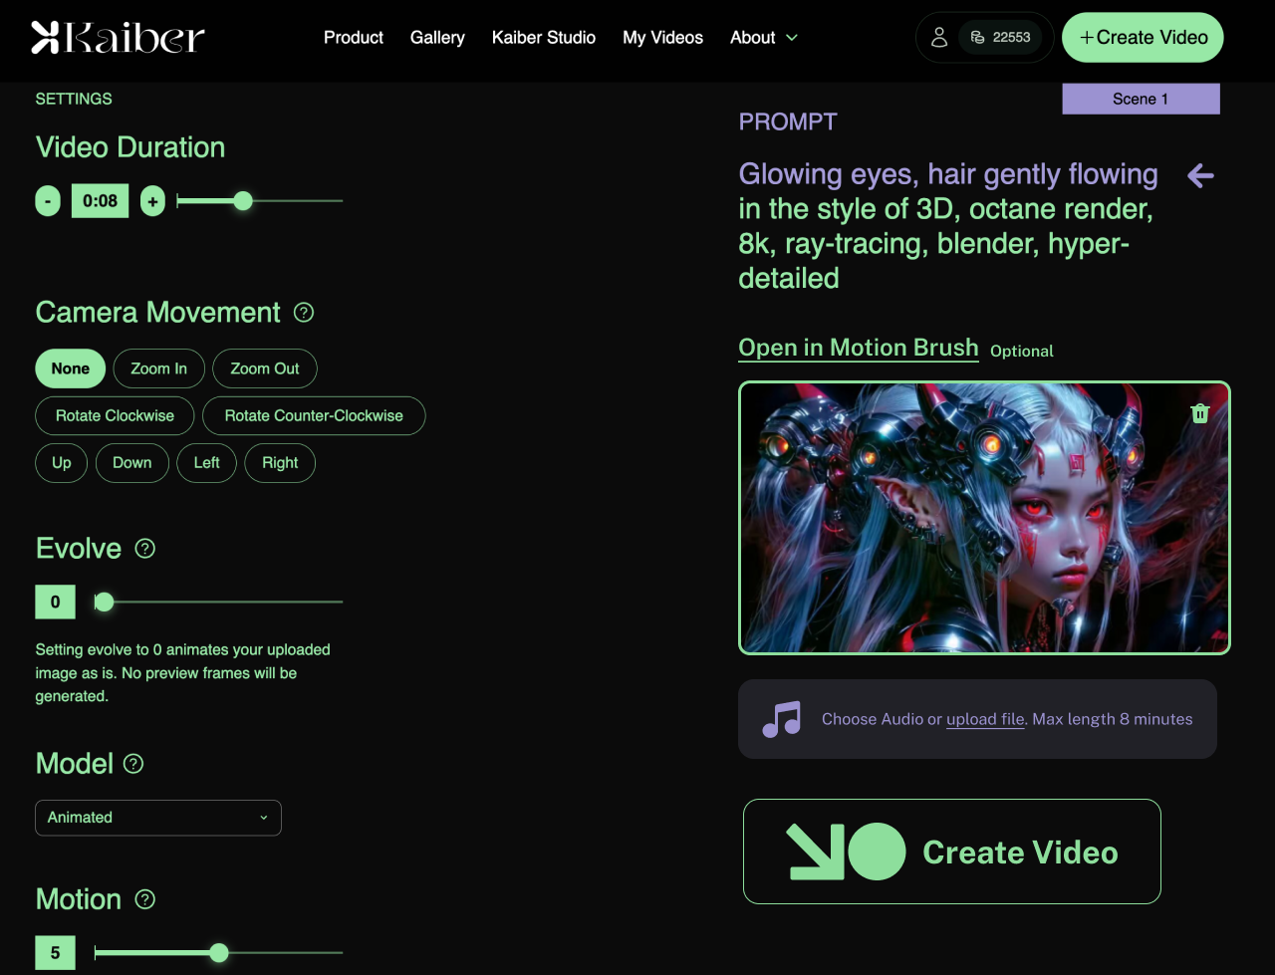Image resolution: width=1275 pixels, height=975 pixels.
Task: Click the upload file link
Action: (x=985, y=719)
